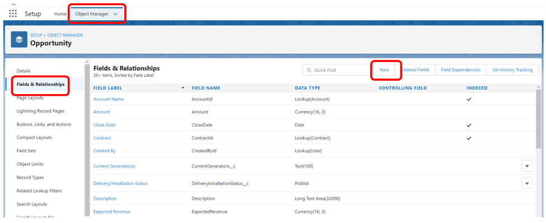Open Field Sets in the sidebar
The image size is (546, 223).
click(x=26, y=151)
